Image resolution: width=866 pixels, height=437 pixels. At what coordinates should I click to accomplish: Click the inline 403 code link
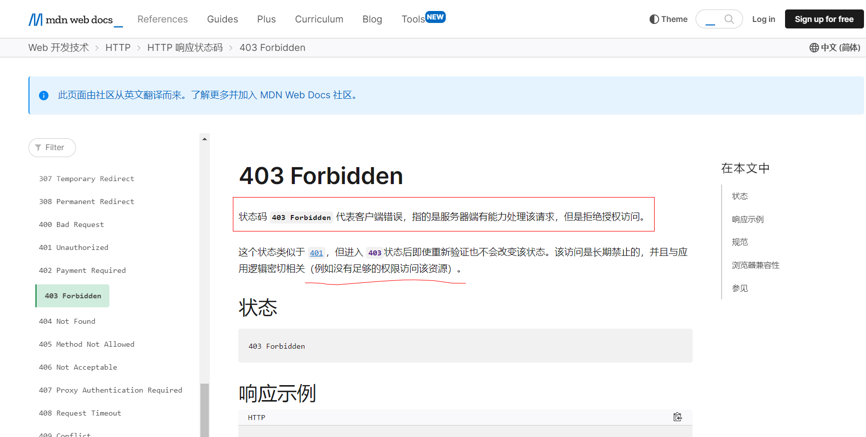375,252
